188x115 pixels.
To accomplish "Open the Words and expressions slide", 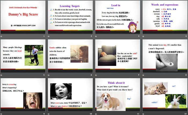I will pyautogui.click(x=164, y=19).
